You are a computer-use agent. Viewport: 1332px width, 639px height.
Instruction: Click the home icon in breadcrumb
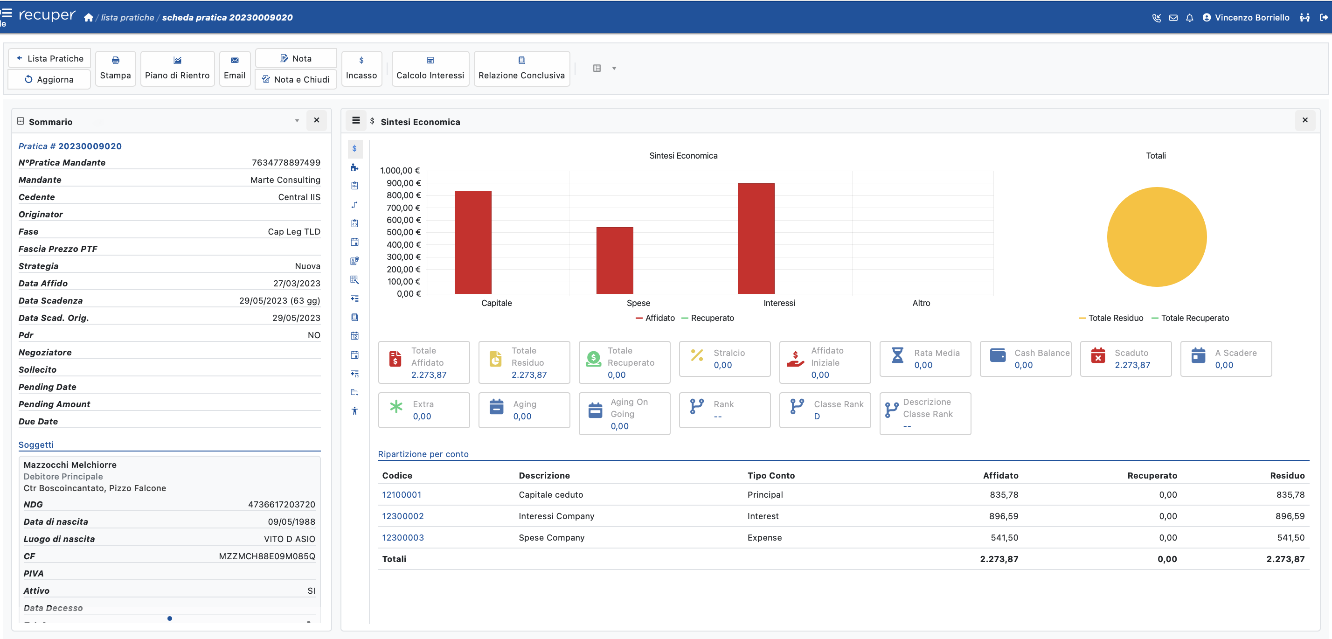[89, 18]
